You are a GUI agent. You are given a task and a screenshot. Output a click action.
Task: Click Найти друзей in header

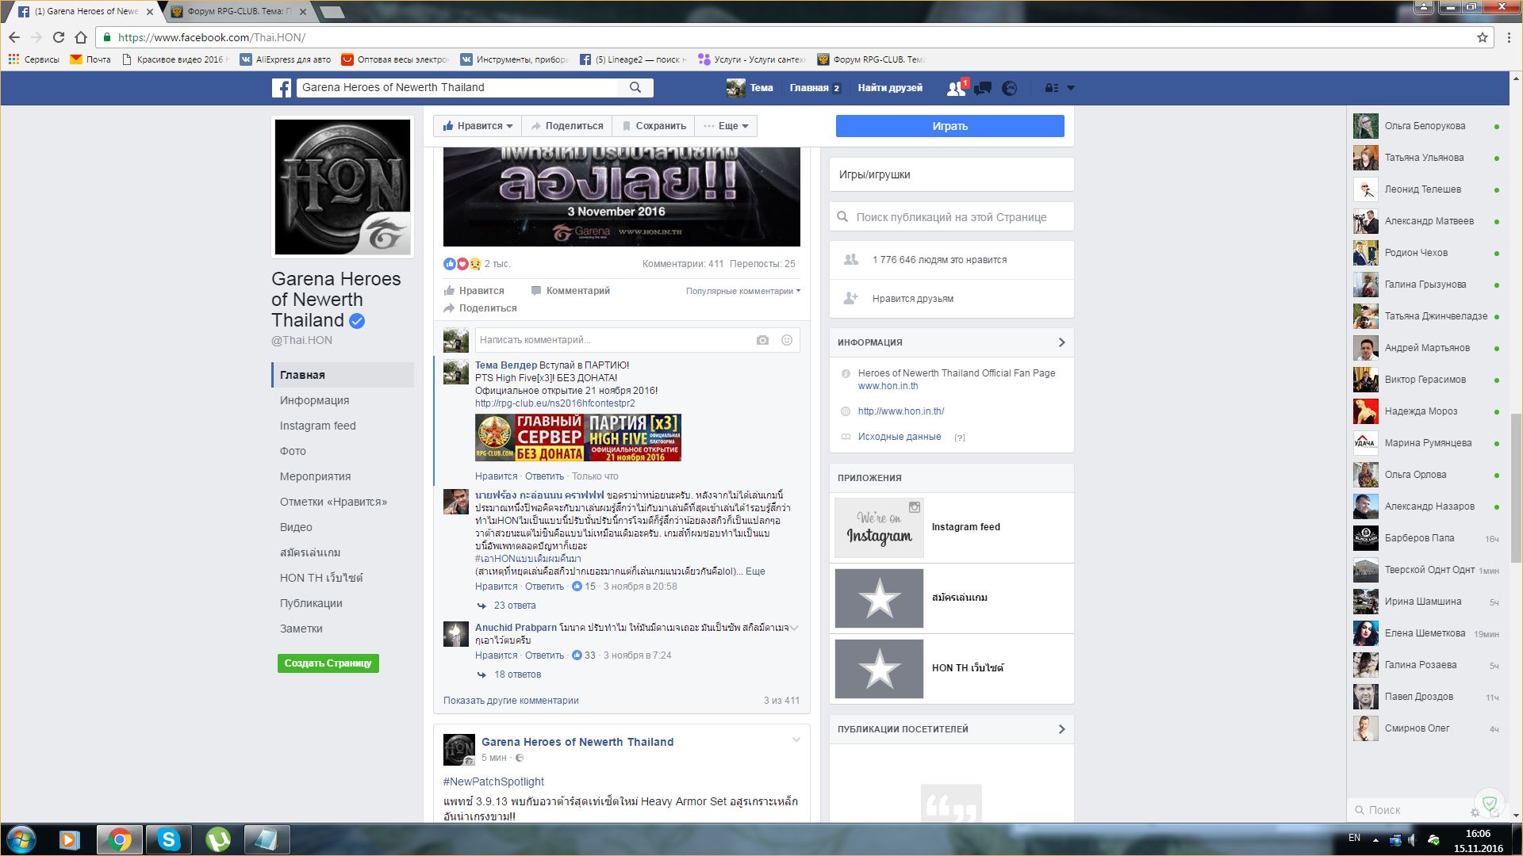point(890,88)
